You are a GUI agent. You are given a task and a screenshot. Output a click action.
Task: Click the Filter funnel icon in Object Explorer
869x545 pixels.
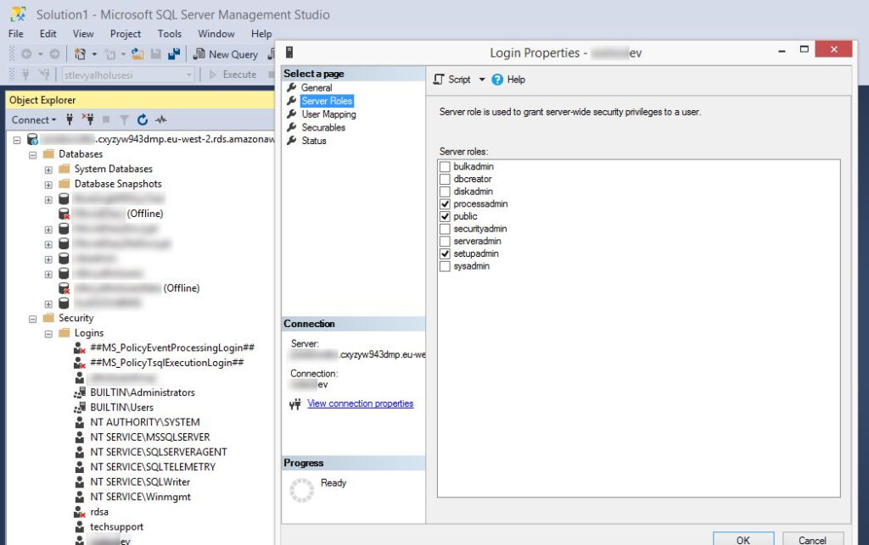point(124,120)
